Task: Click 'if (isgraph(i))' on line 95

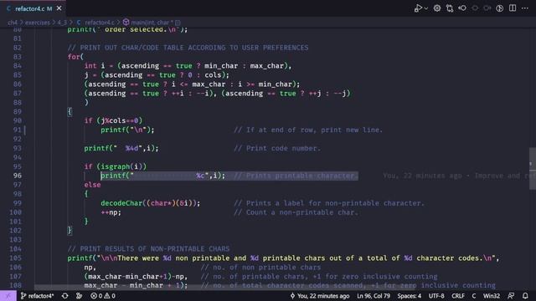Action: tap(116, 166)
